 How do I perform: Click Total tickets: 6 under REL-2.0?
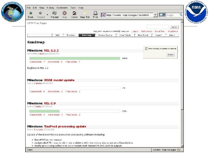click(73, 115)
